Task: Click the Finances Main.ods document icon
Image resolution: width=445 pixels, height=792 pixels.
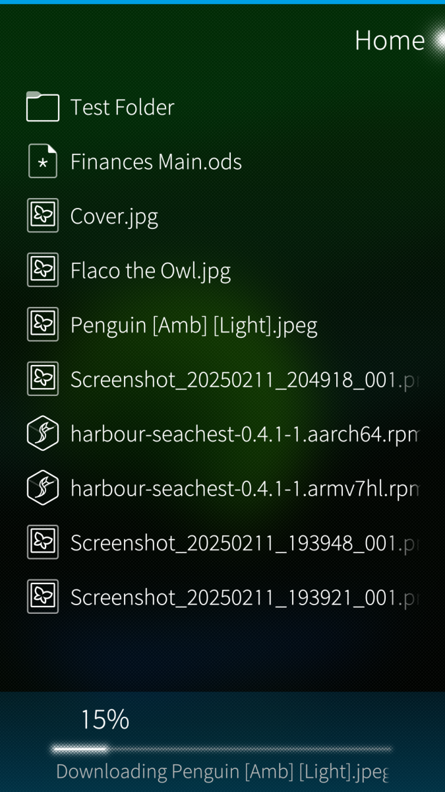Action: 43,162
